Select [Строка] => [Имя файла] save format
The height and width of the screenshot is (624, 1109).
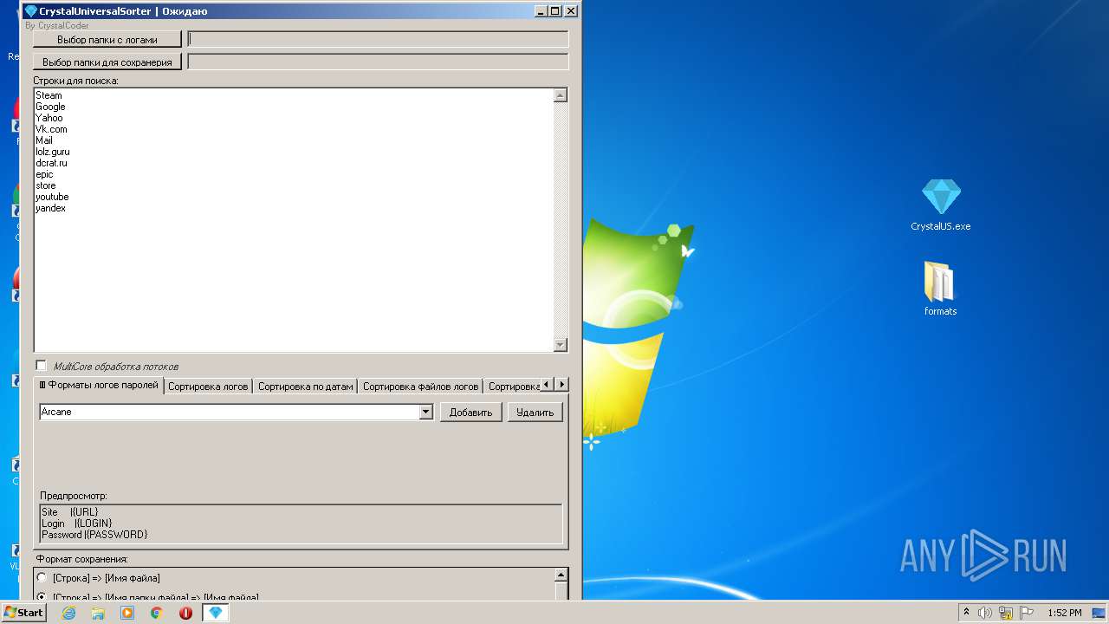pyautogui.click(x=42, y=578)
